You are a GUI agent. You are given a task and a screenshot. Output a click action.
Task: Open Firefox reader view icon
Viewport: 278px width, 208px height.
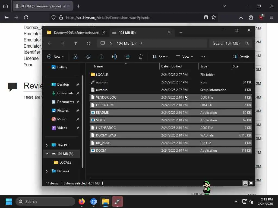[x=206, y=17]
